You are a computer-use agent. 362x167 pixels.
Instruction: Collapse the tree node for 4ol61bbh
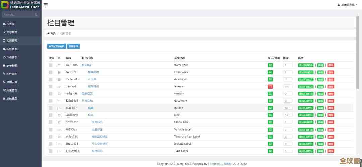59,65
